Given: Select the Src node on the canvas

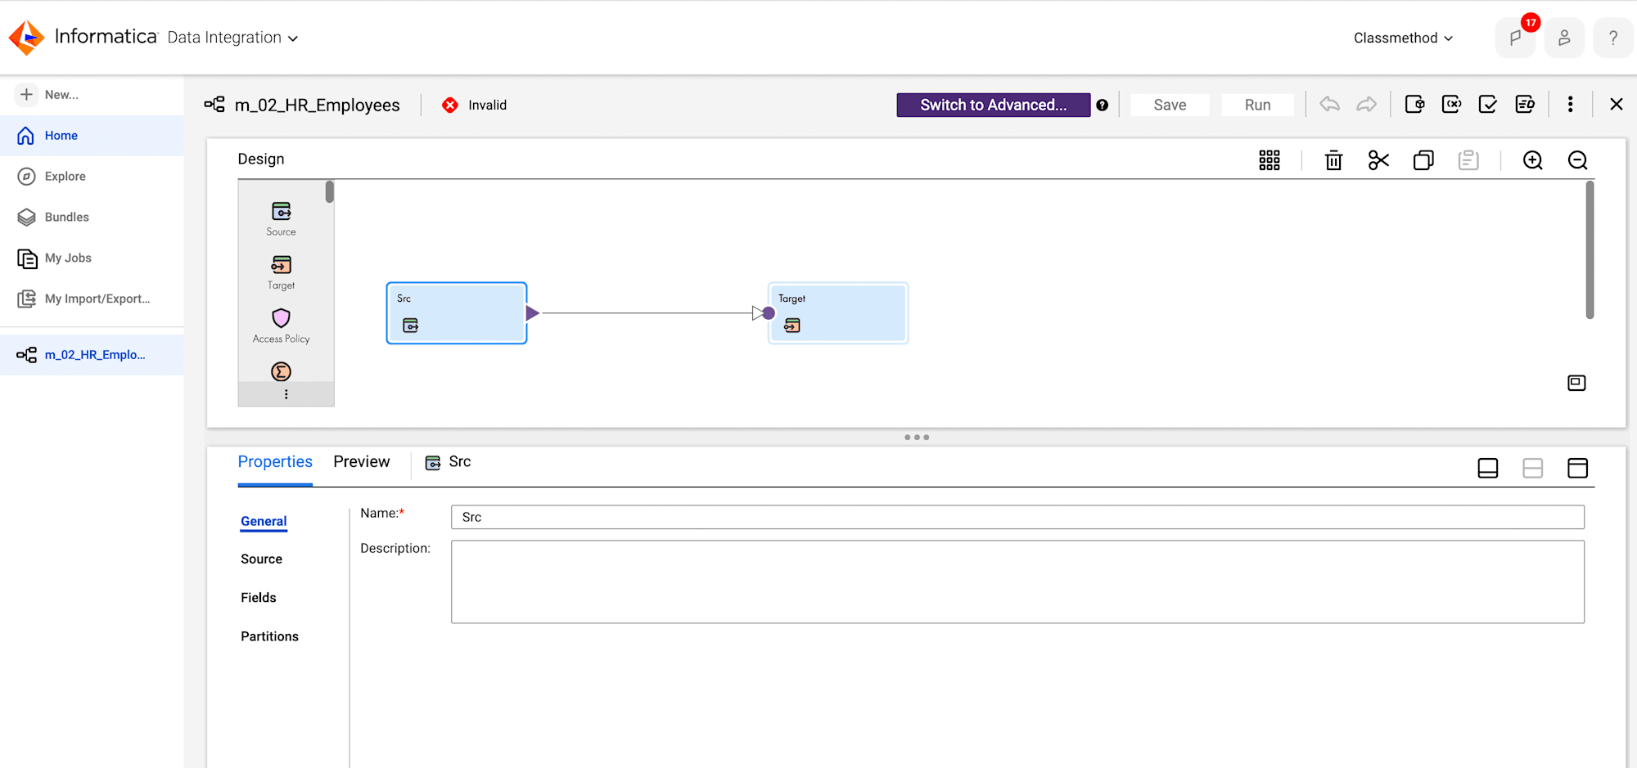Looking at the screenshot, I should tap(456, 313).
